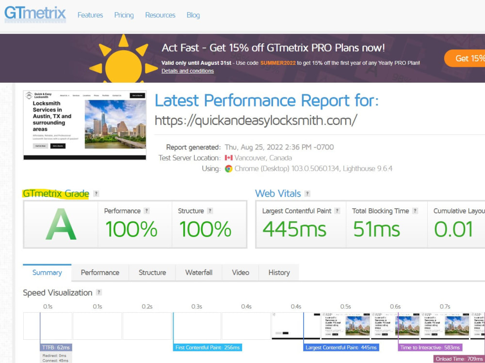Open the Resources menu
This screenshot has width=485, height=363.
tap(160, 15)
